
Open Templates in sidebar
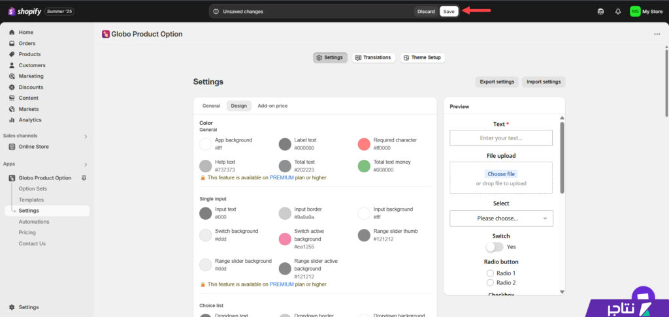point(31,200)
